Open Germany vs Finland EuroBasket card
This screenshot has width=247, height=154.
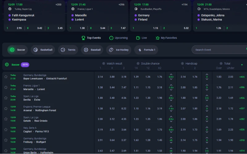click(x=161, y=16)
